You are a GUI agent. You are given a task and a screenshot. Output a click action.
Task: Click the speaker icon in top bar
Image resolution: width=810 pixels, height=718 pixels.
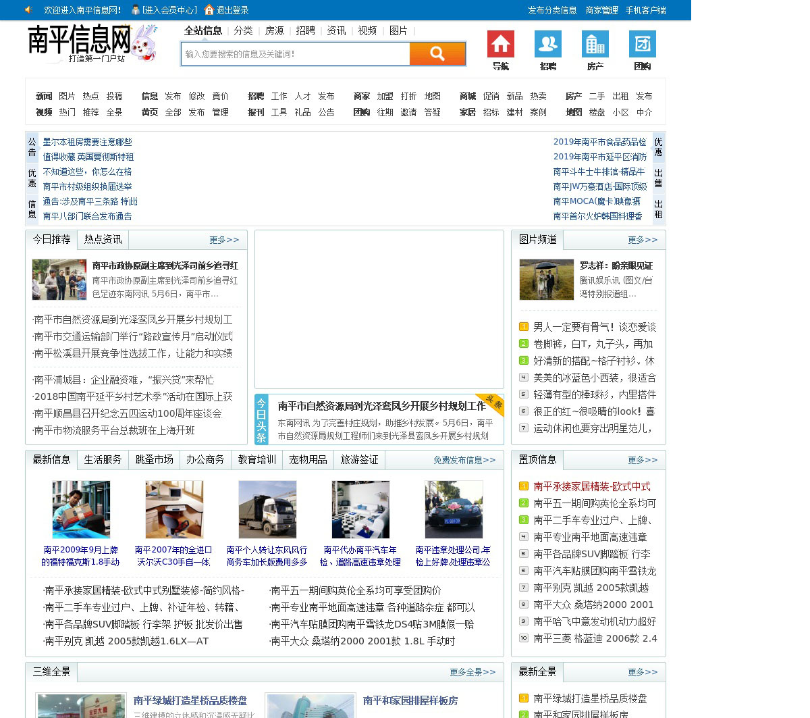click(x=28, y=10)
